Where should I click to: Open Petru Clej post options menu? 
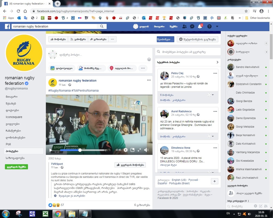click(x=215, y=73)
